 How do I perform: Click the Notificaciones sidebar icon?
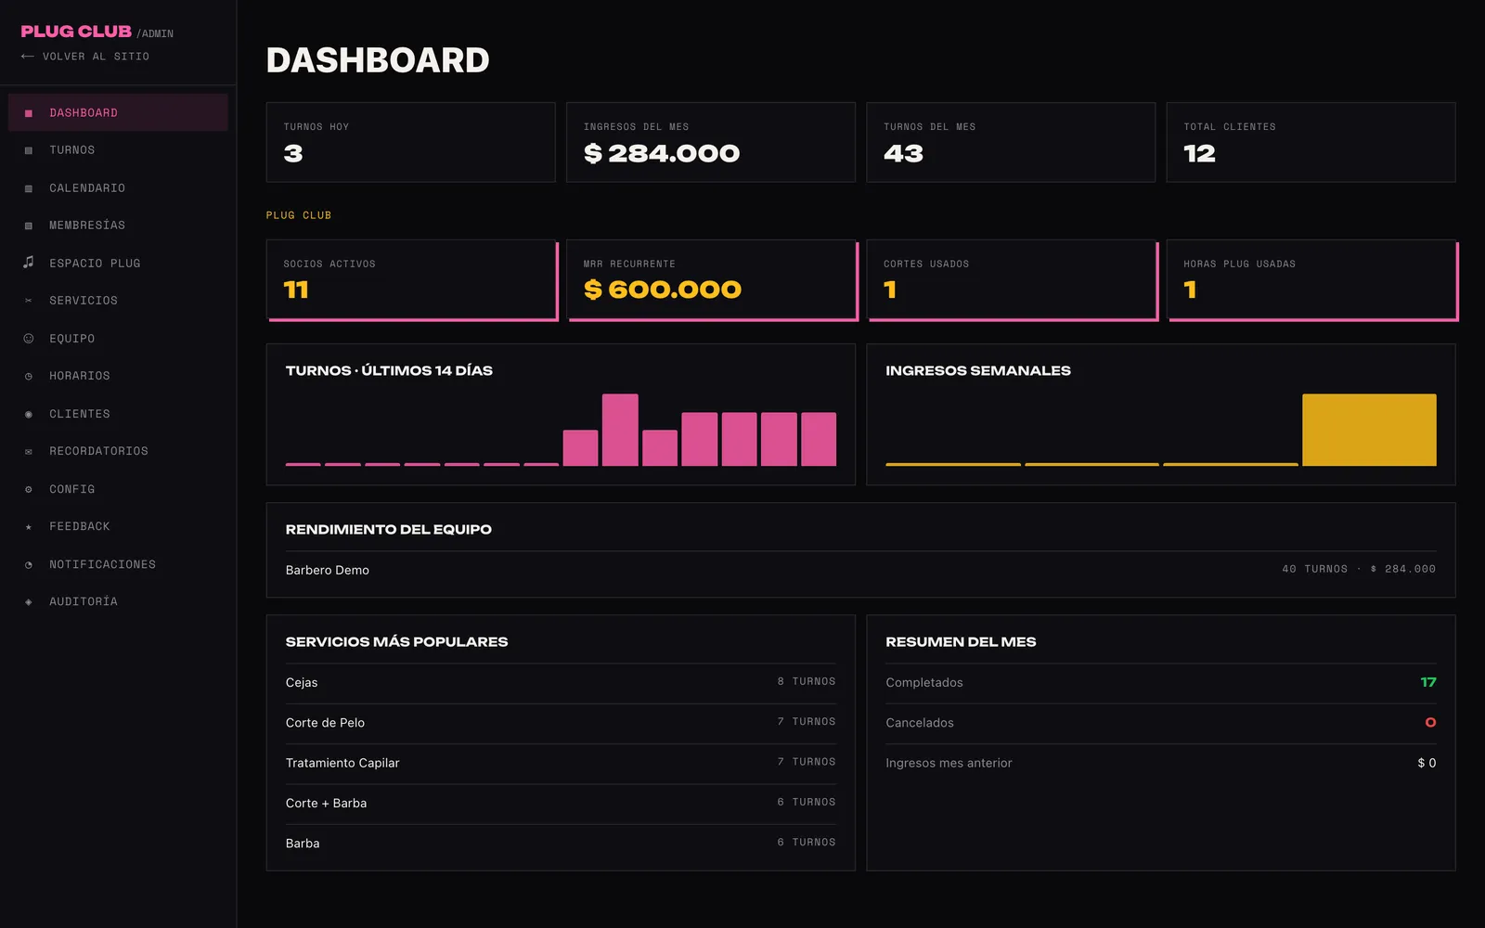click(x=29, y=564)
